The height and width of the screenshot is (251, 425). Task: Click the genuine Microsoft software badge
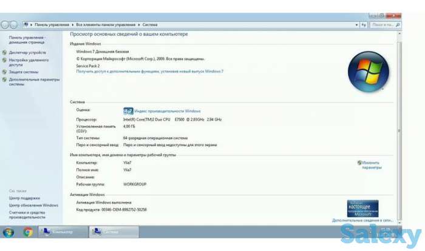tap(362, 209)
